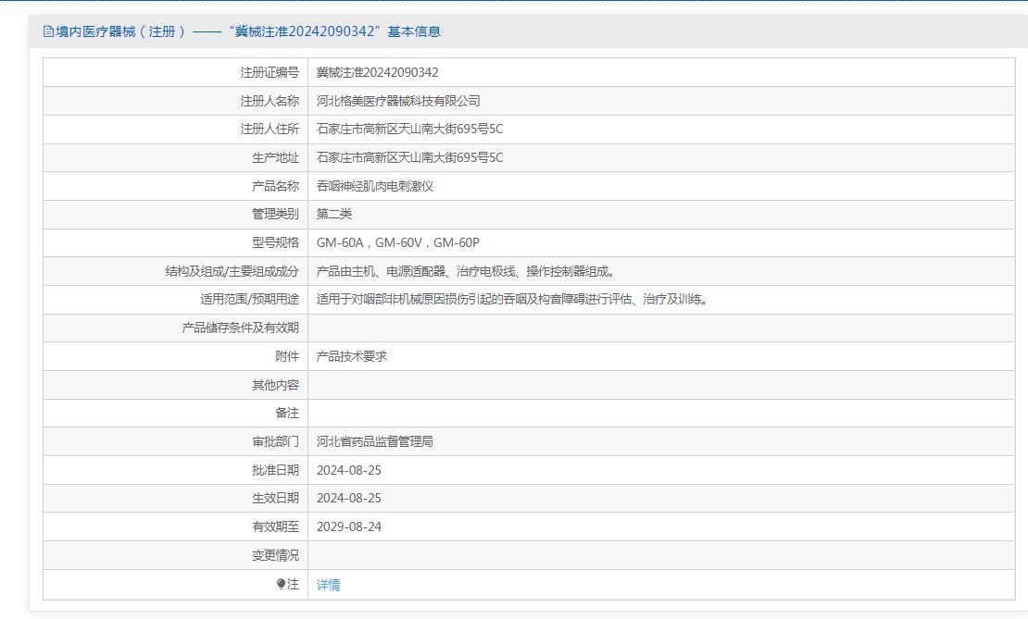Click the 管理类别 label
The image size is (1028, 619).
pyautogui.click(x=275, y=214)
